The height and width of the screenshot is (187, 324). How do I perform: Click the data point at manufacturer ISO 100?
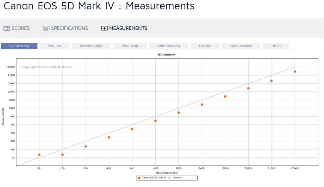click(x=62, y=155)
